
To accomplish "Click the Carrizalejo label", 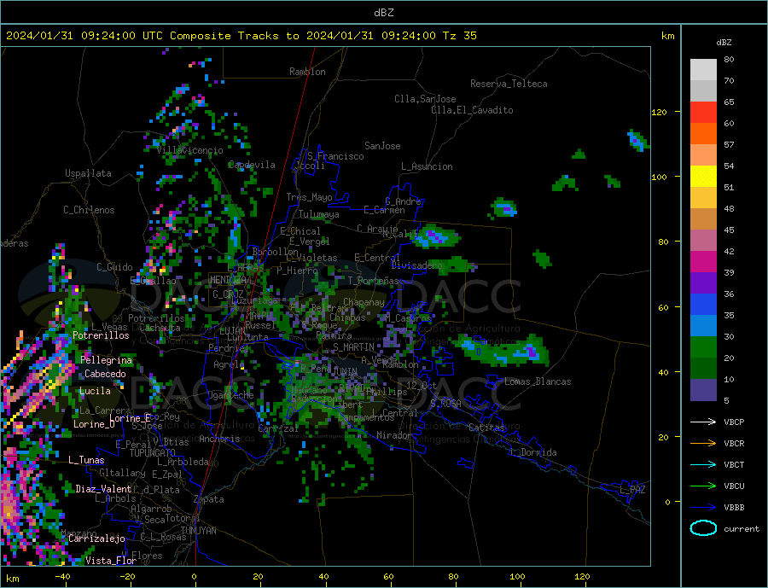I will pyautogui.click(x=96, y=539).
